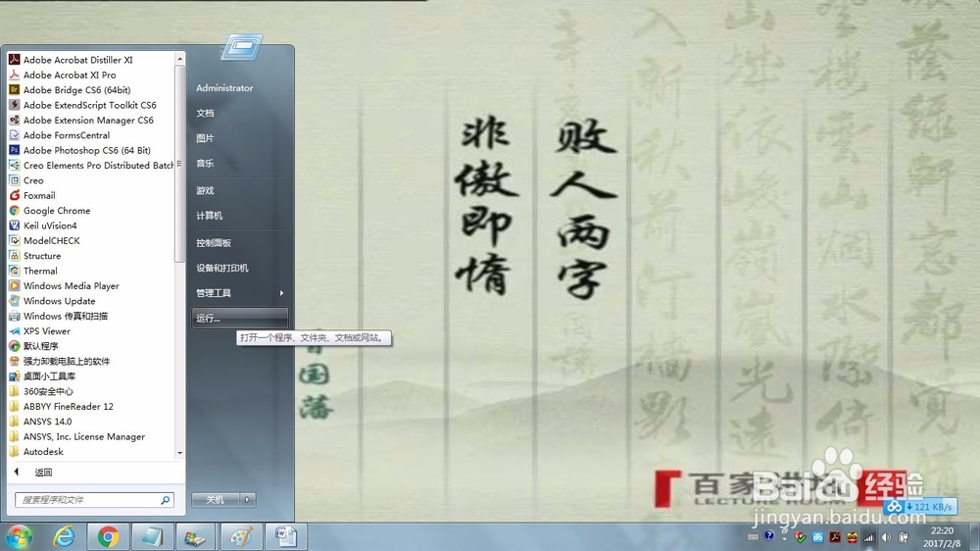
Task: Click the Windows Start orb
Action: [x=18, y=536]
